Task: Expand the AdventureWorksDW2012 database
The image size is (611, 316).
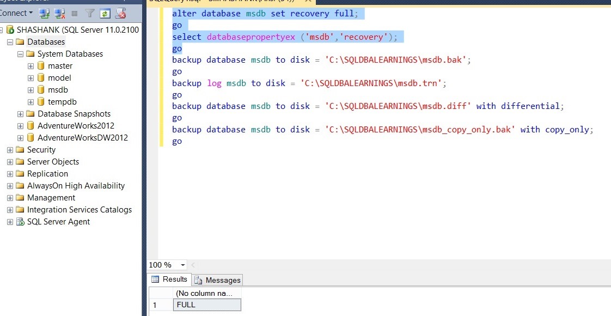Action: click(20, 138)
